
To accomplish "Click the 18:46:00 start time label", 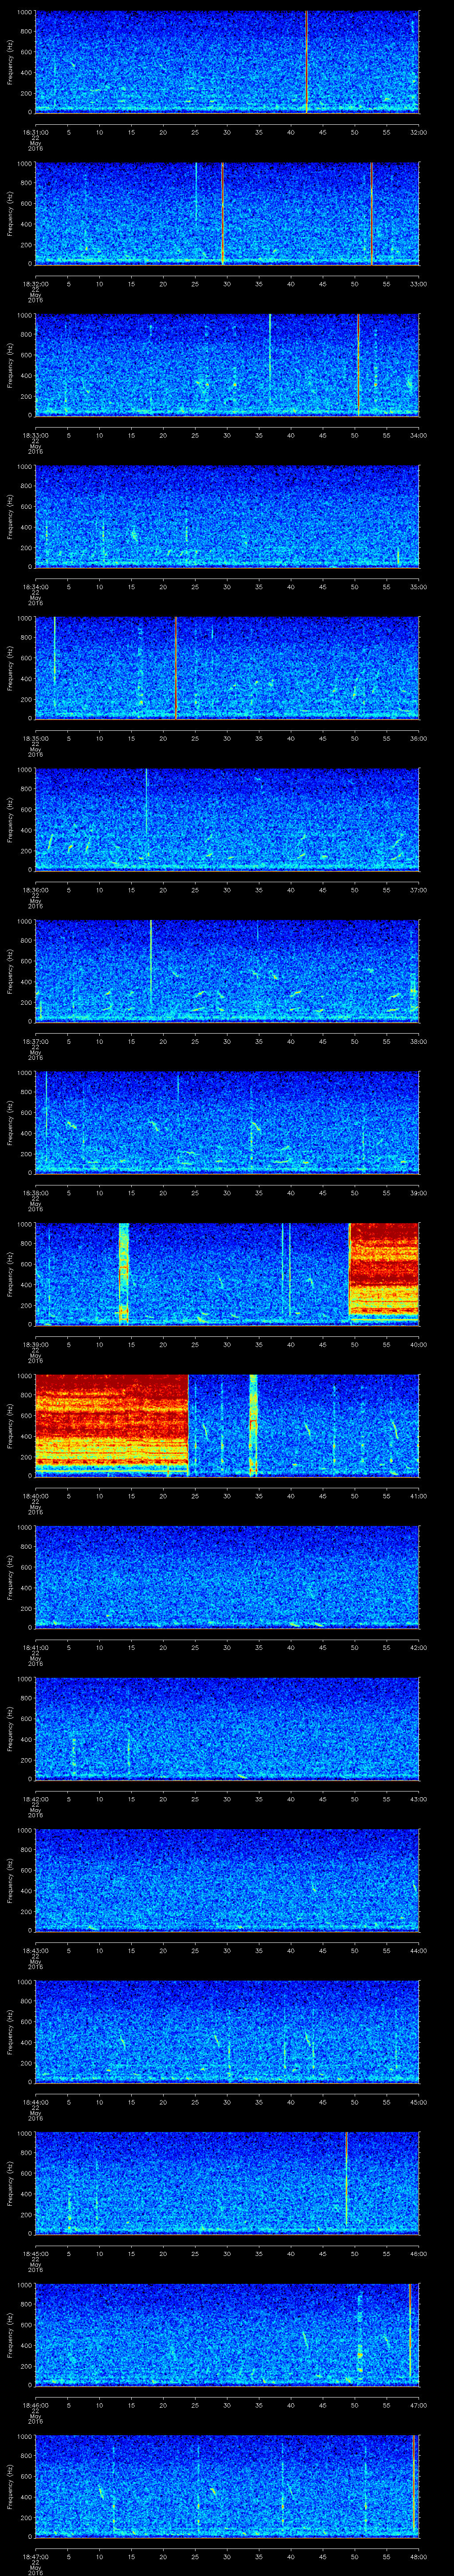I will tap(35, 2404).
